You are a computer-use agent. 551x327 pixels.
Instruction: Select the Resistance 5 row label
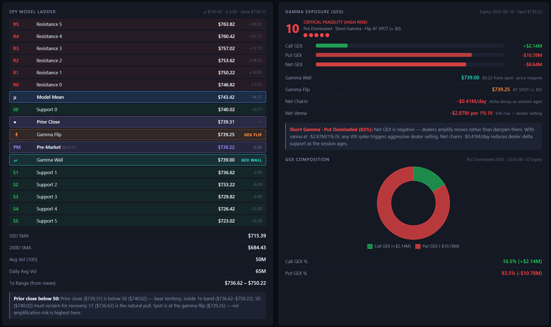pos(49,24)
